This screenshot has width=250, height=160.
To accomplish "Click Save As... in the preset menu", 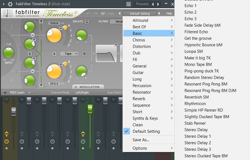I will tap(148, 140).
